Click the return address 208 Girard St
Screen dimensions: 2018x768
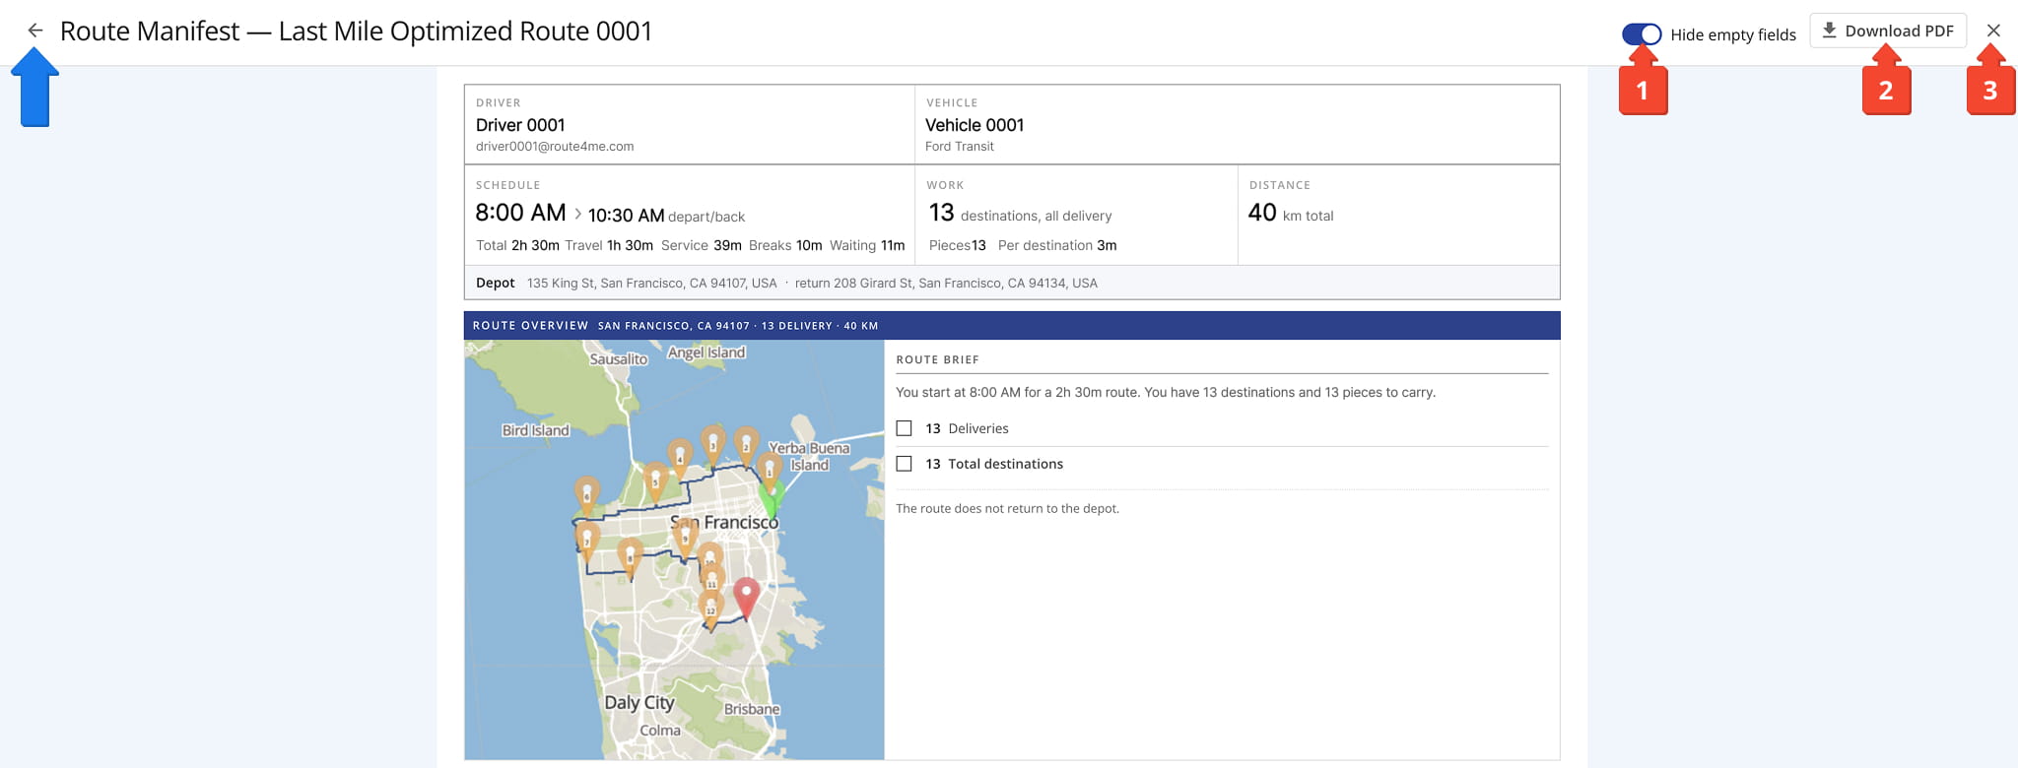pyautogui.click(x=946, y=284)
